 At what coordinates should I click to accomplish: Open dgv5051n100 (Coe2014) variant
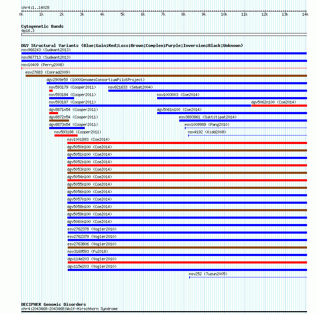tap(89, 154)
